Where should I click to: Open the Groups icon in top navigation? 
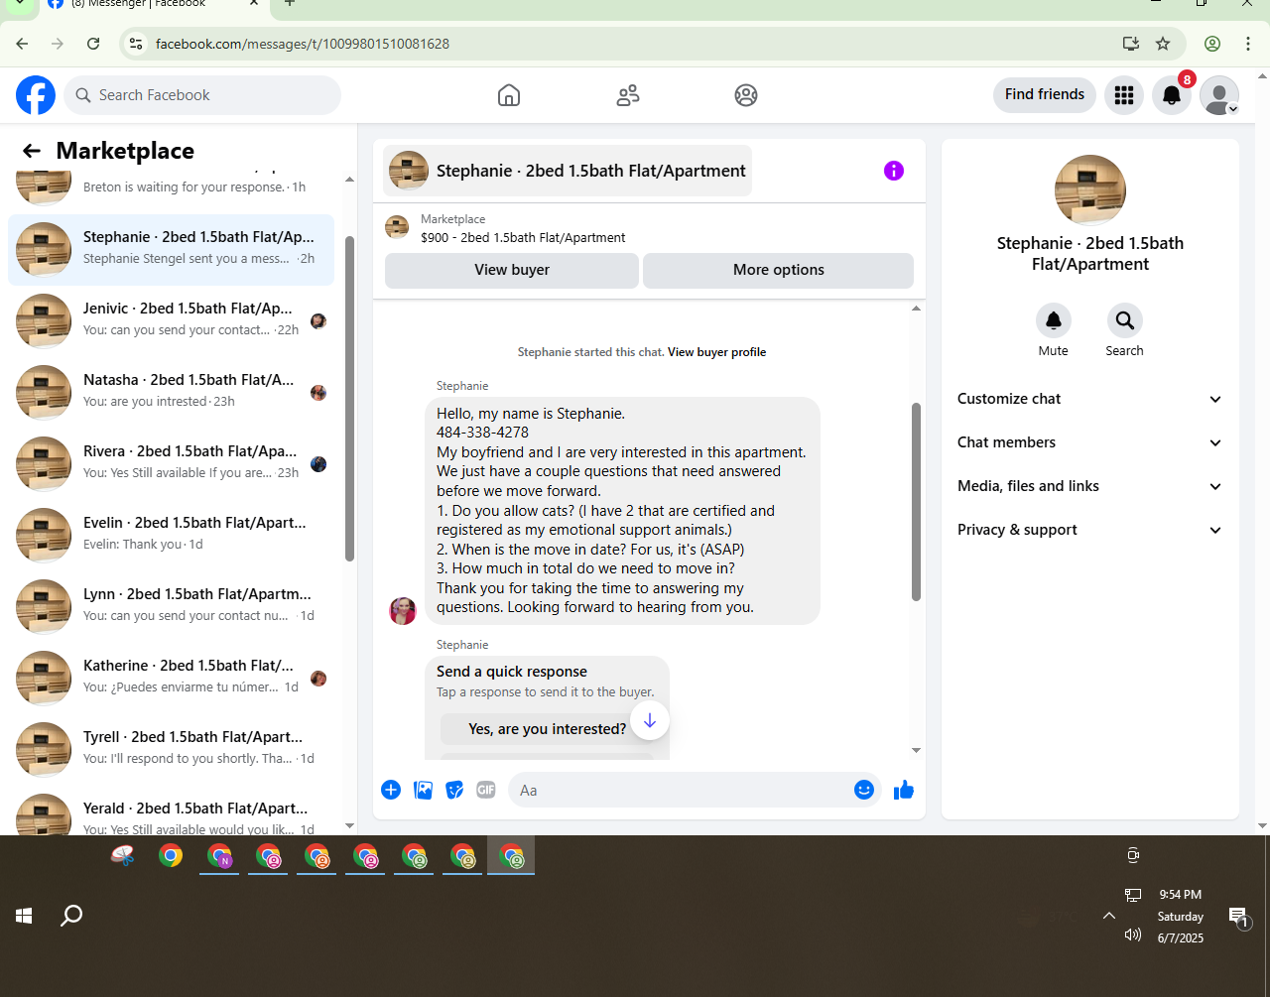(x=746, y=95)
